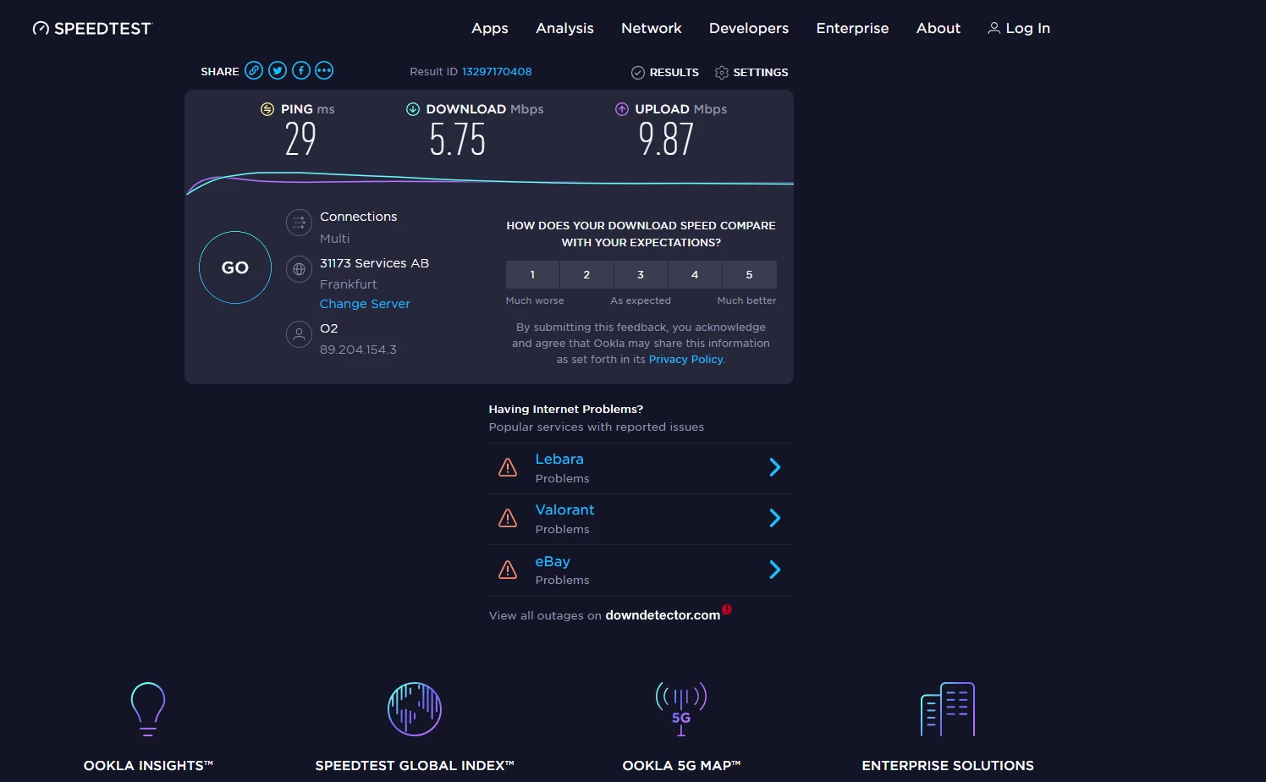Copy the result link via share icon
The height and width of the screenshot is (782, 1266).
click(x=254, y=71)
